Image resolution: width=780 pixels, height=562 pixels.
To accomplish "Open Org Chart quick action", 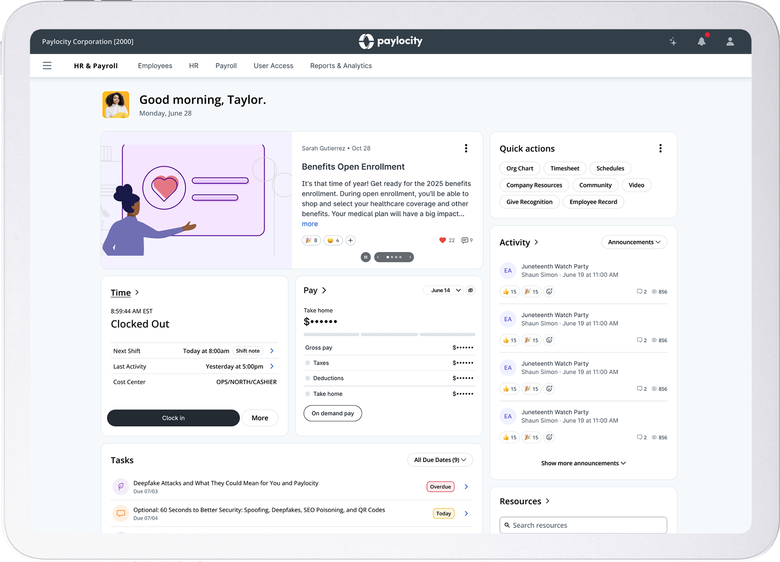I will (520, 169).
